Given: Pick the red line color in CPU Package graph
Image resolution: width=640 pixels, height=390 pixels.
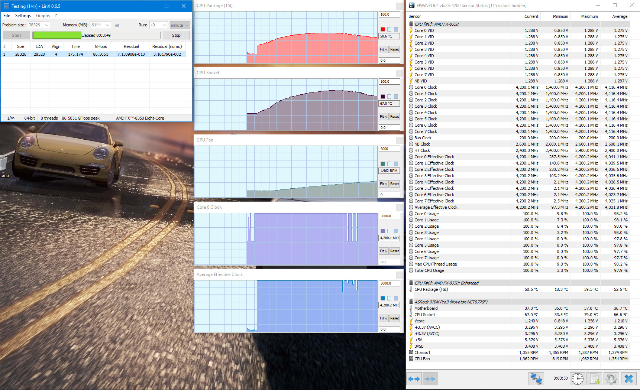Looking at the screenshot, I should (383, 29).
